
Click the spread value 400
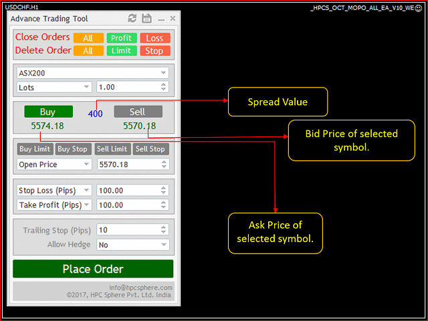click(x=95, y=114)
